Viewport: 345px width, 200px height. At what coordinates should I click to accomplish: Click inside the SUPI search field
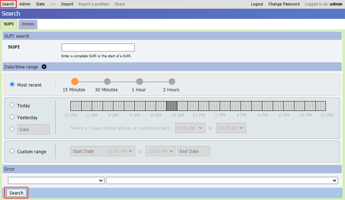tap(98, 47)
